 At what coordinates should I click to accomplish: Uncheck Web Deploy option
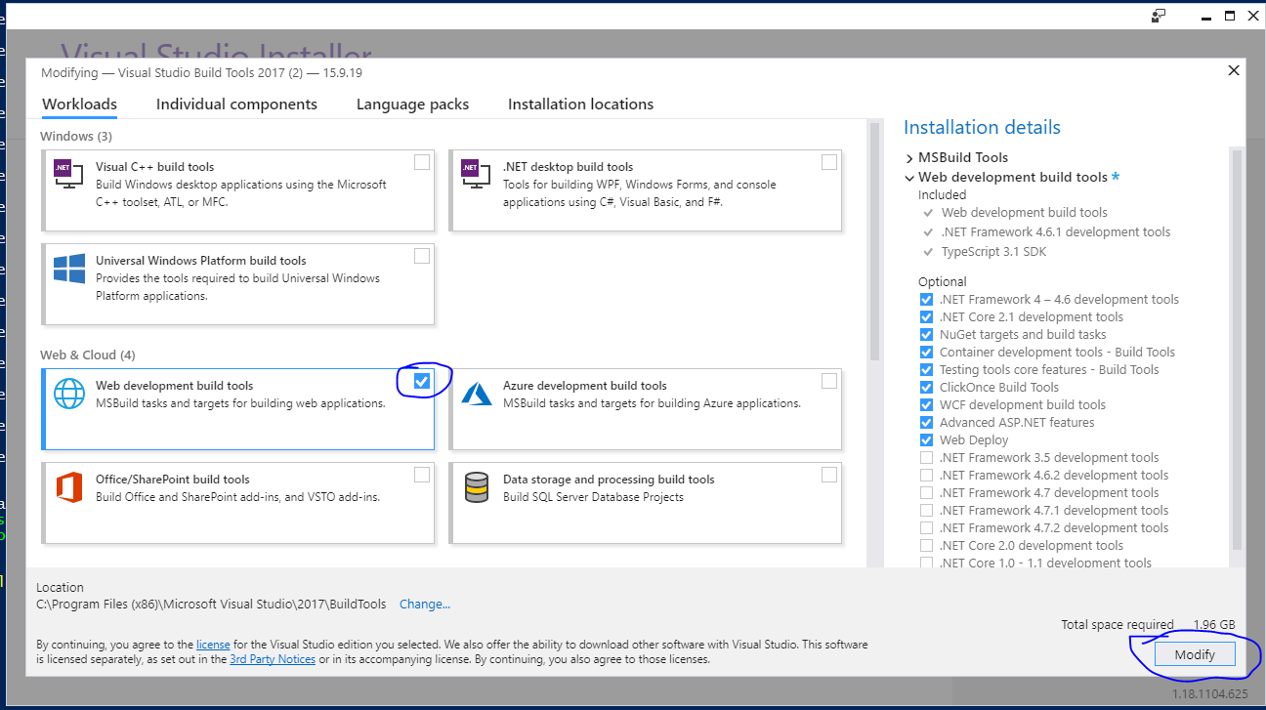926,440
